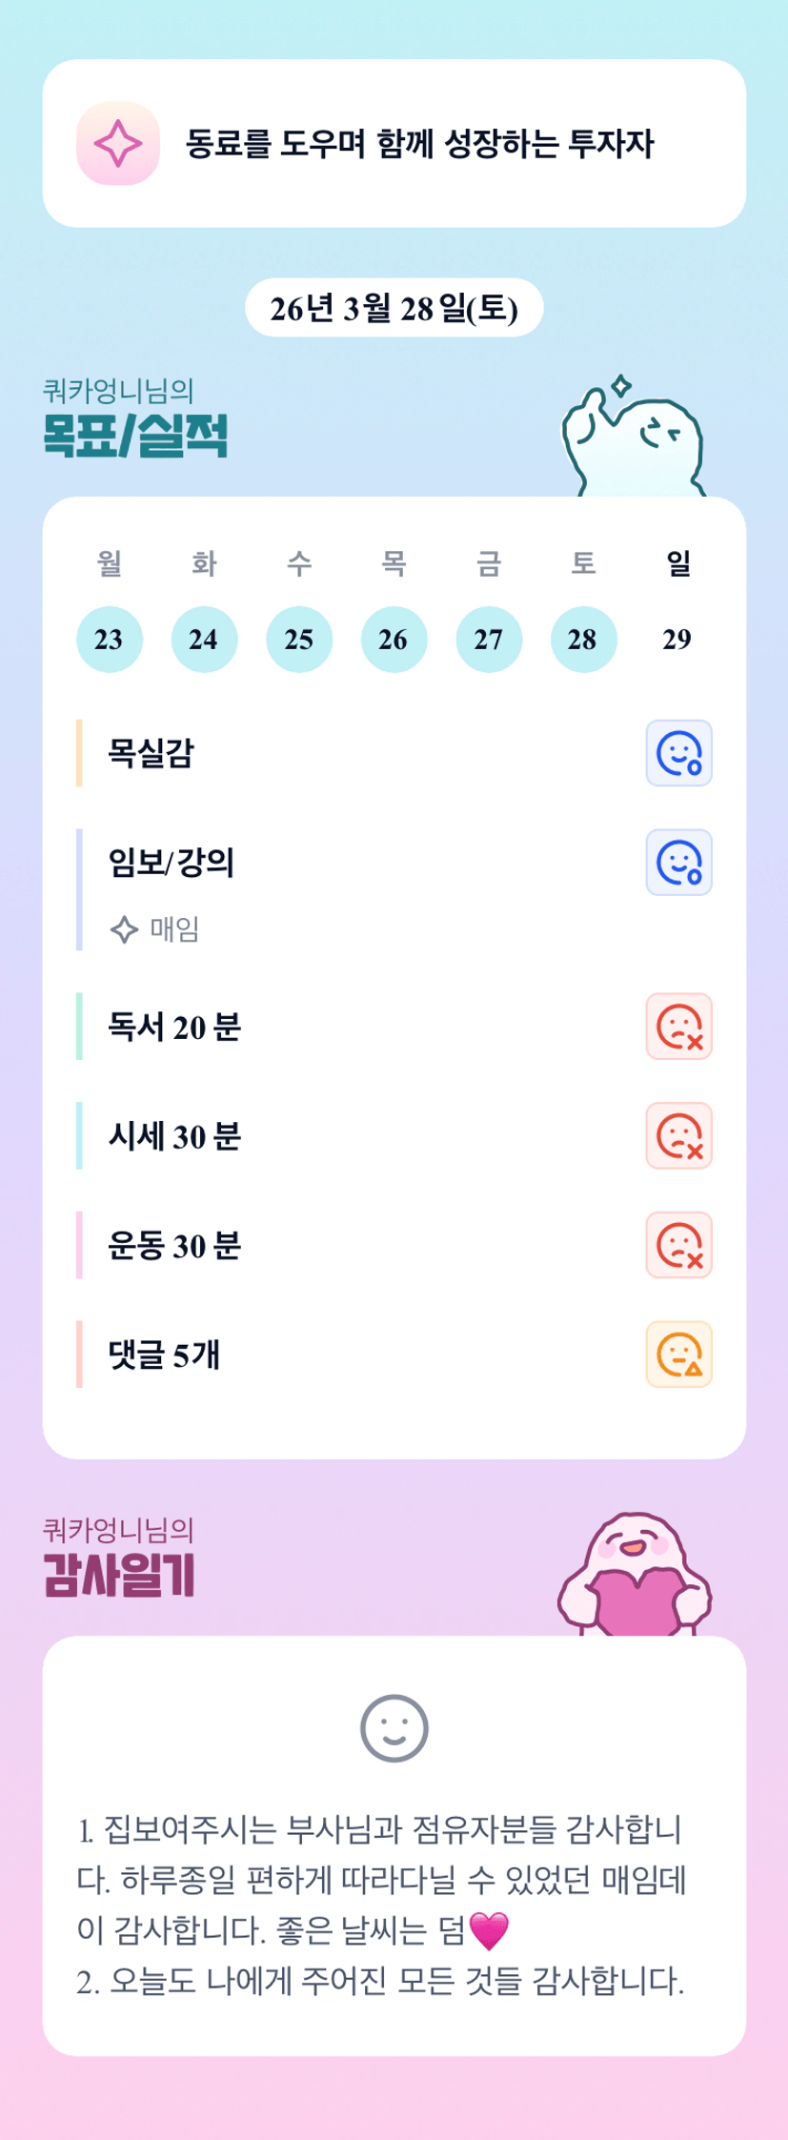Click the sparkle icon next to 매임

click(124, 929)
